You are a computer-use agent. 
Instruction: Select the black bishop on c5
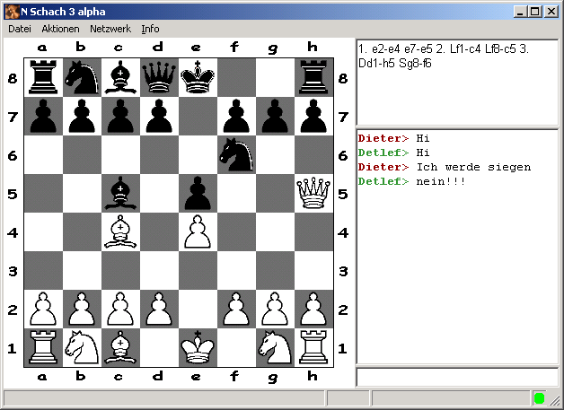(120, 193)
